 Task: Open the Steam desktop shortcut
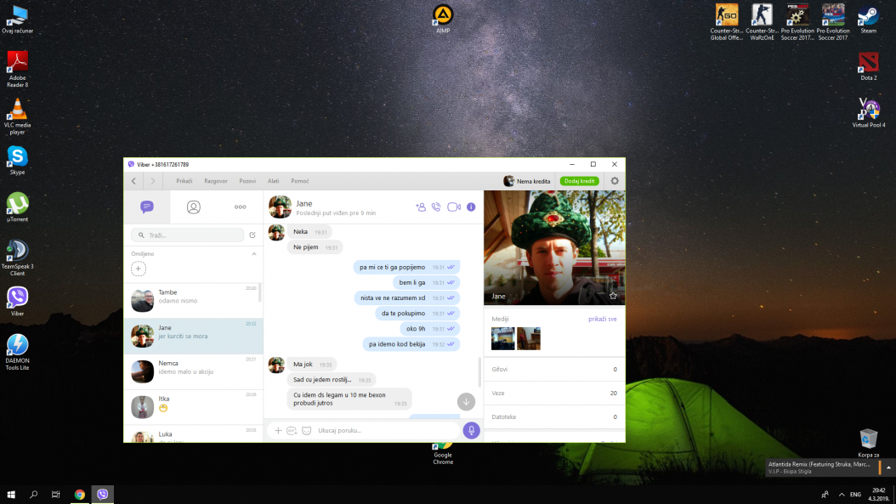(868, 19)
